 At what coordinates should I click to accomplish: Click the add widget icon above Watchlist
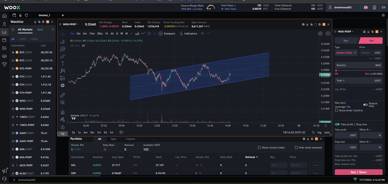14,15
